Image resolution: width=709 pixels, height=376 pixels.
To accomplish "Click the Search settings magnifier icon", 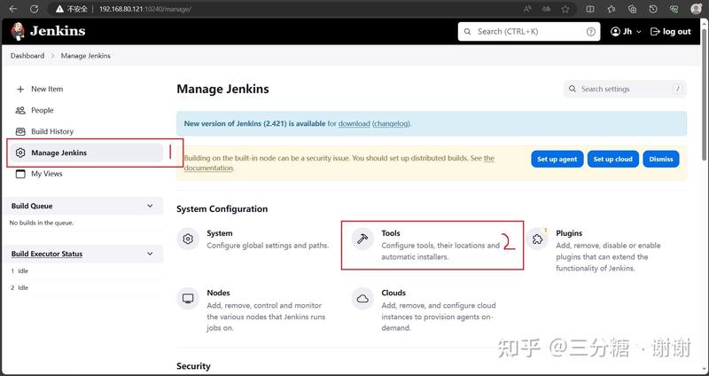I will coord(573,90).
